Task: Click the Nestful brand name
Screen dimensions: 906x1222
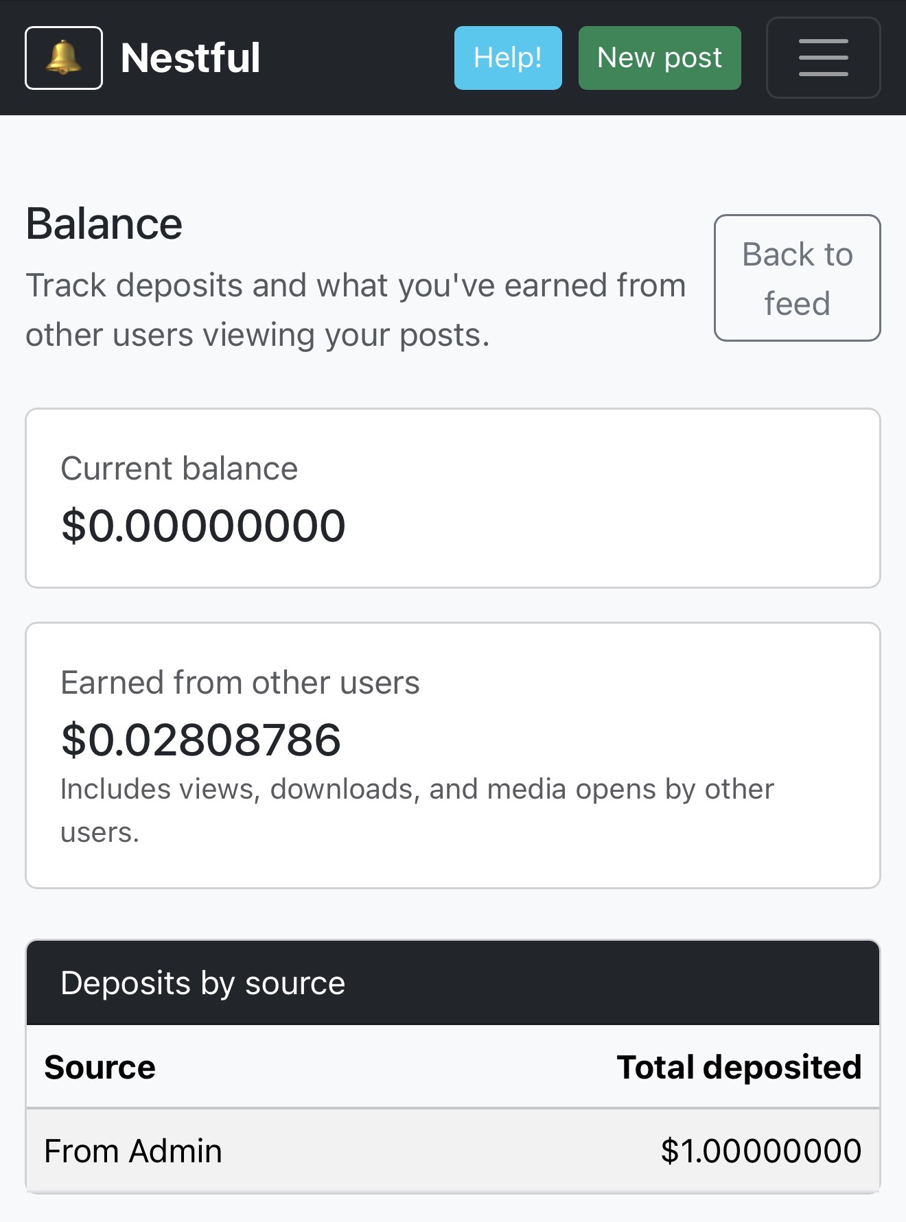Action: tap(190, 58)
